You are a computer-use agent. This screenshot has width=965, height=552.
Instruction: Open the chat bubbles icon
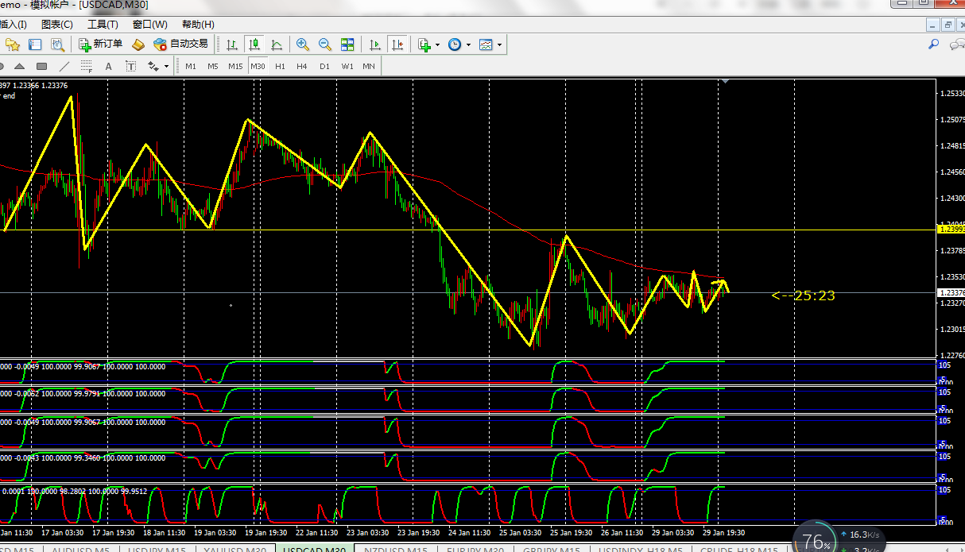point(956,45)
